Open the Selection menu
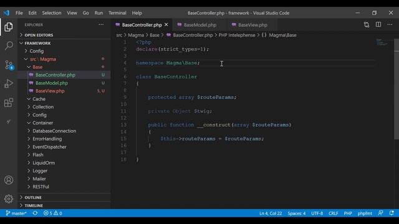The width and height of the screenshot is (399, 224). point(52,12)
